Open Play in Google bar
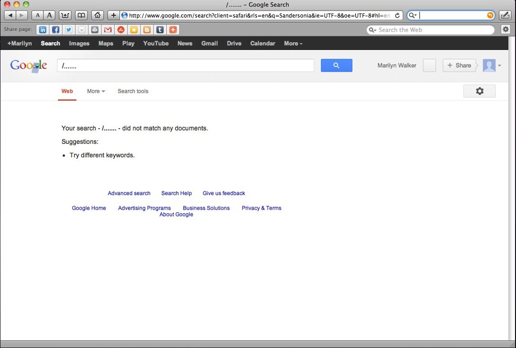 click(x=128, y=43)
